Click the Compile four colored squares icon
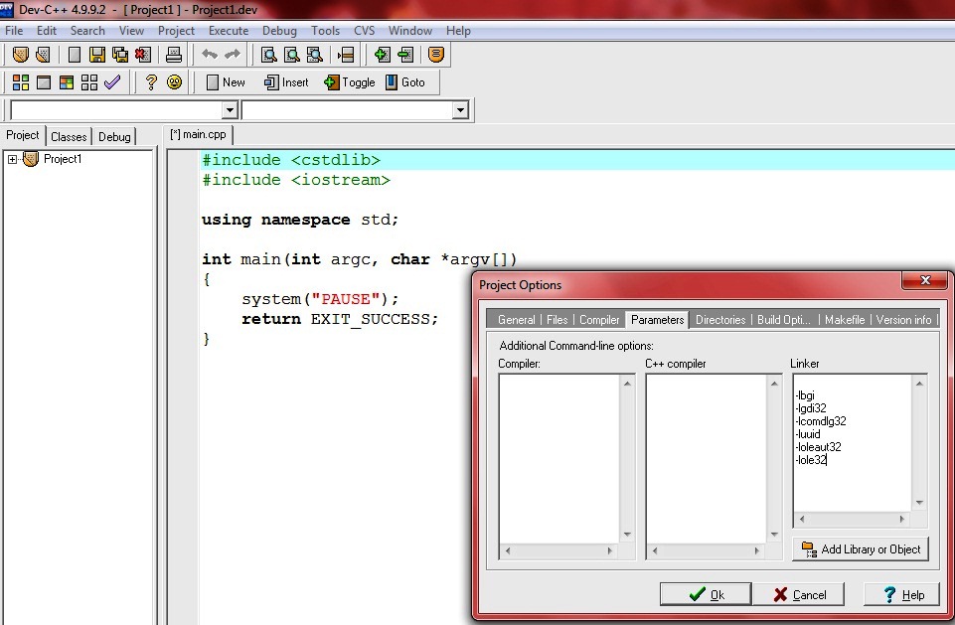The image size is (955, 625). (x=21, y=82)
